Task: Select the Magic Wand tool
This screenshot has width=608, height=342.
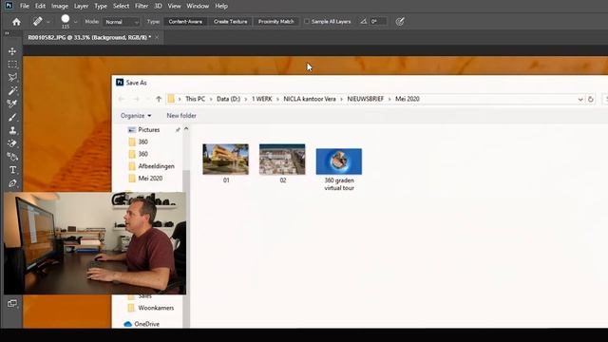Action: coord(12,91)
